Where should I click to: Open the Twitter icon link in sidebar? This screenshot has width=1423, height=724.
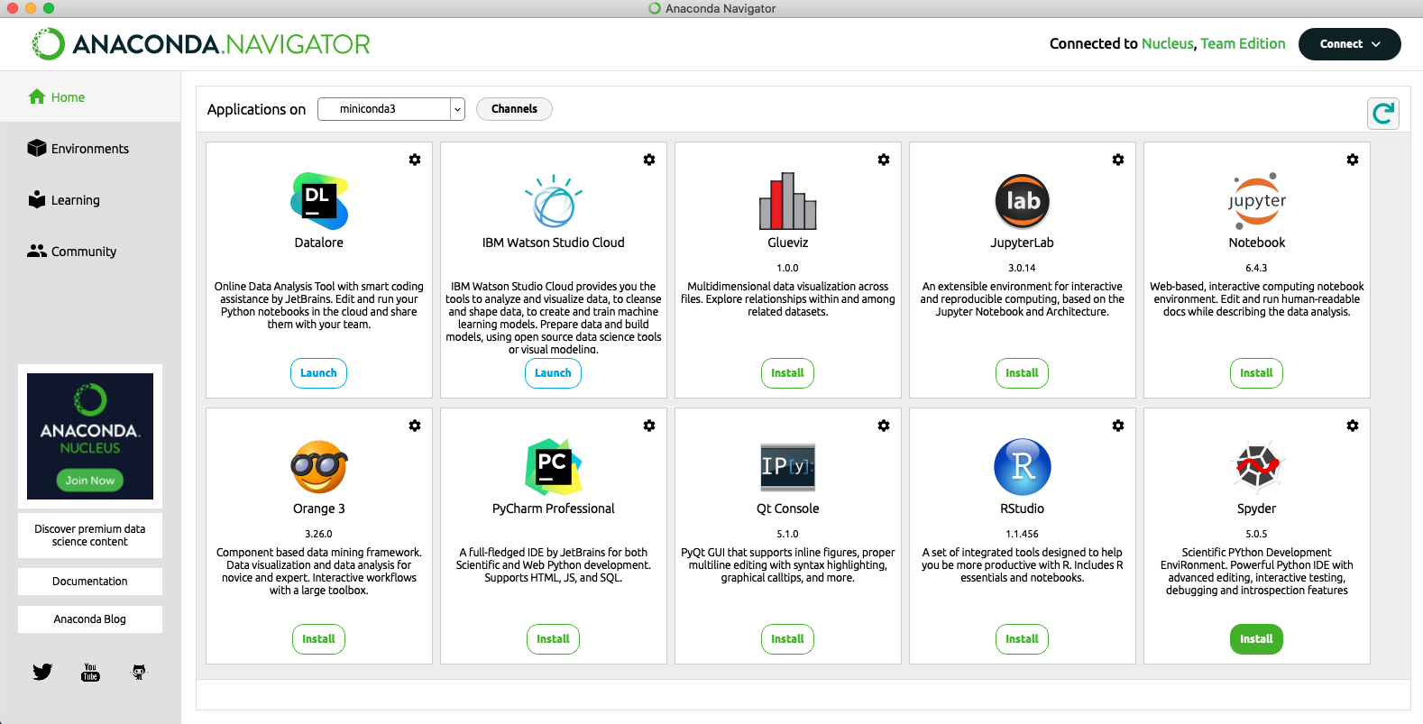[42, 672]
